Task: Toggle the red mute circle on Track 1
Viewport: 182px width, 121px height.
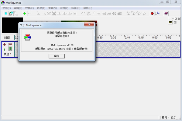Action: [x=5, y=44]
